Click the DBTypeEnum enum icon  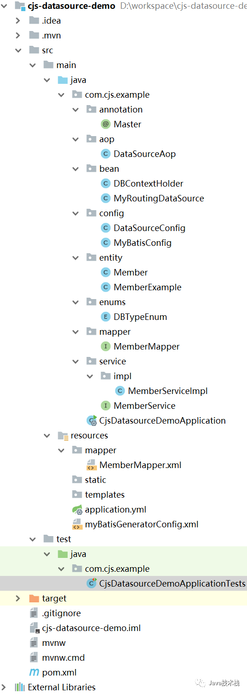tap(106, 317)
